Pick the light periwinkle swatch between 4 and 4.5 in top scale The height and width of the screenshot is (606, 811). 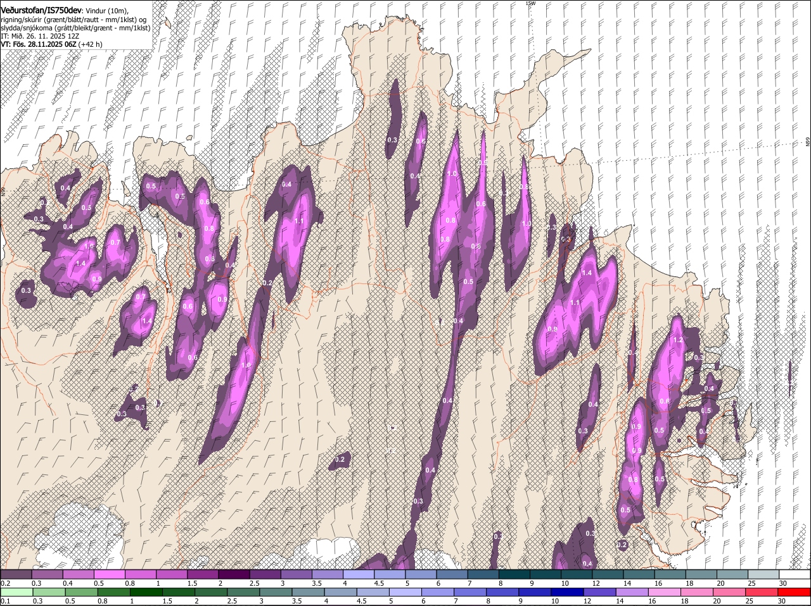tap(359, 574)
